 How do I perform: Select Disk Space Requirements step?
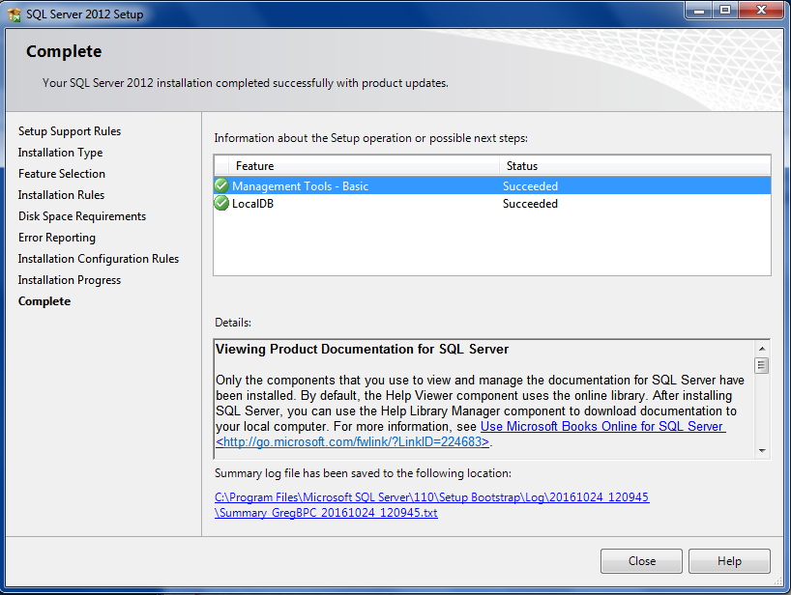(x=82, y=216)
